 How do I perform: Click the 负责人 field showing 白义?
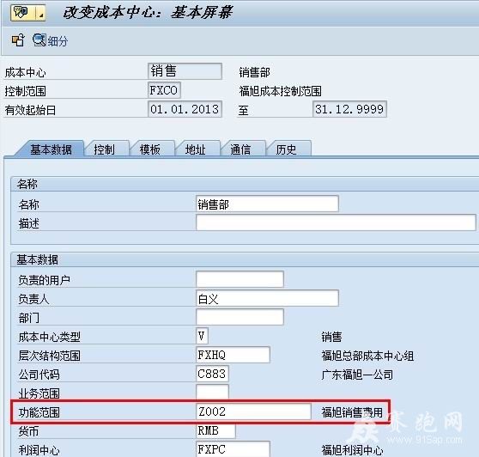pyautogui.click(x=267, y=298)
